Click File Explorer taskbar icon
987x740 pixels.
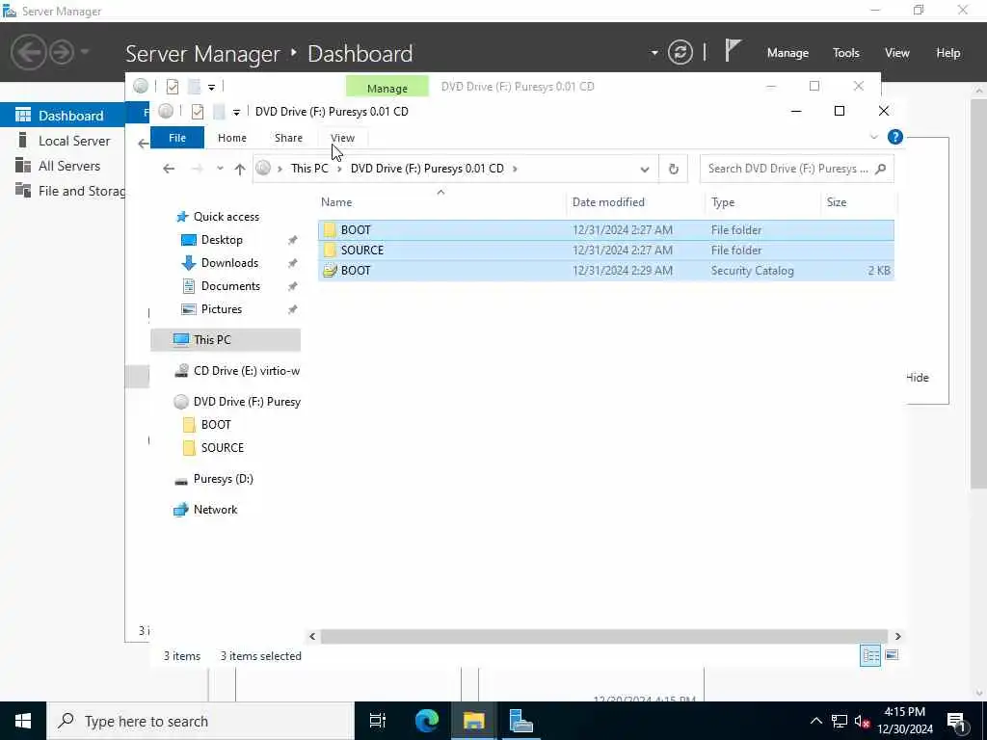[473, 721]
